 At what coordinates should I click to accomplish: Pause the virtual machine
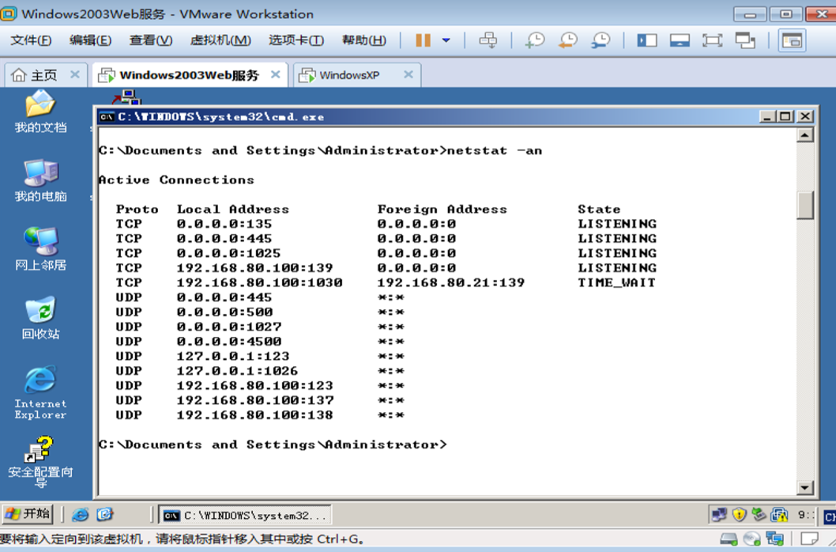(423, 40)
